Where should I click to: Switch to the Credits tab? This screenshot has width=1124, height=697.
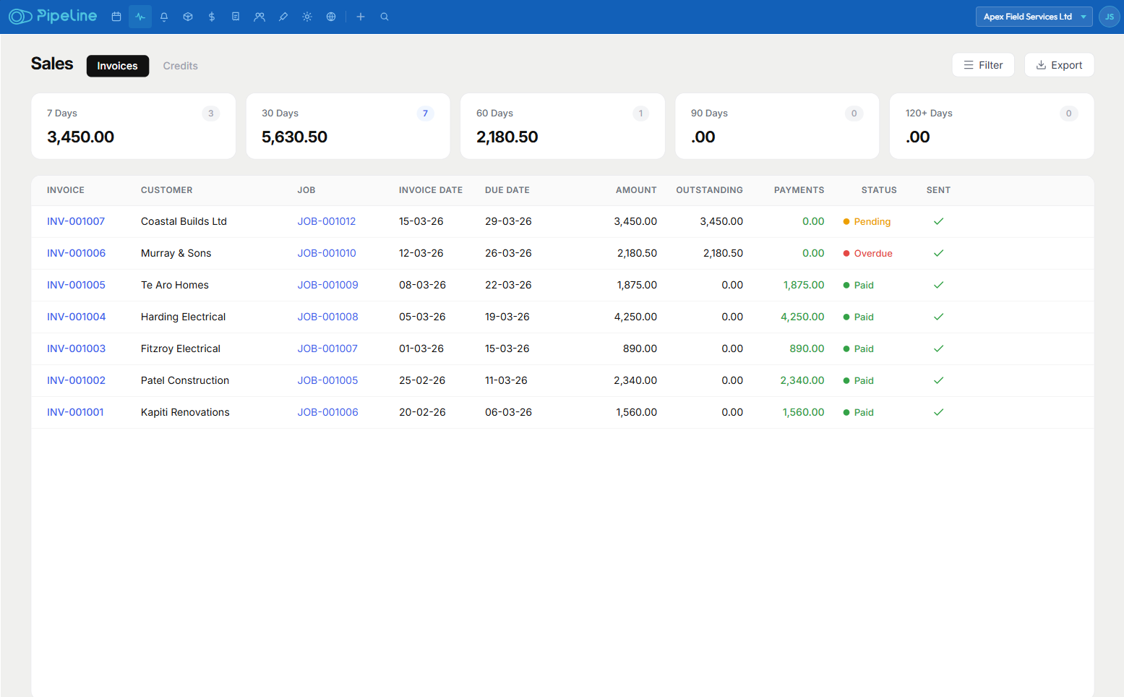tap(180, 66)
